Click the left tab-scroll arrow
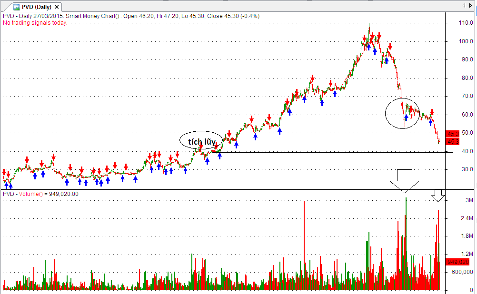The height and width of the screenshot is (294, 477). coord(464,6)
